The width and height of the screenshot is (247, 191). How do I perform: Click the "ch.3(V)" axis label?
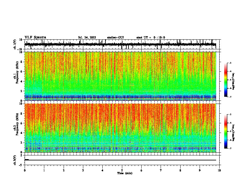tap(15, 160)
